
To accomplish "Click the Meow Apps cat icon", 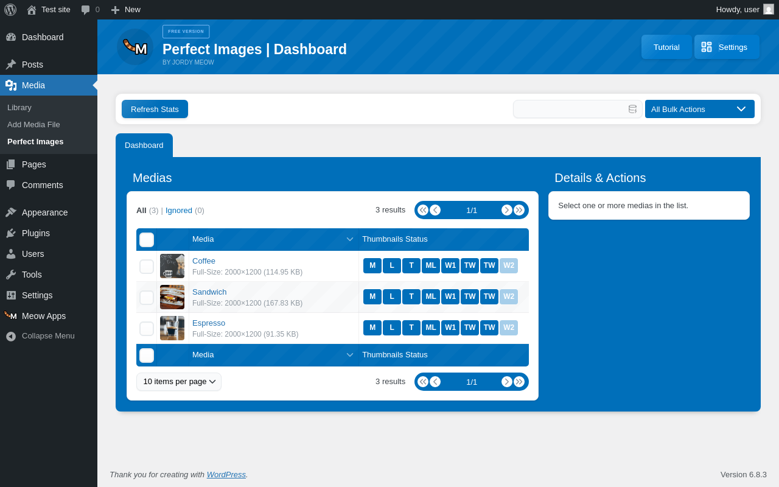I will (11, 316).
